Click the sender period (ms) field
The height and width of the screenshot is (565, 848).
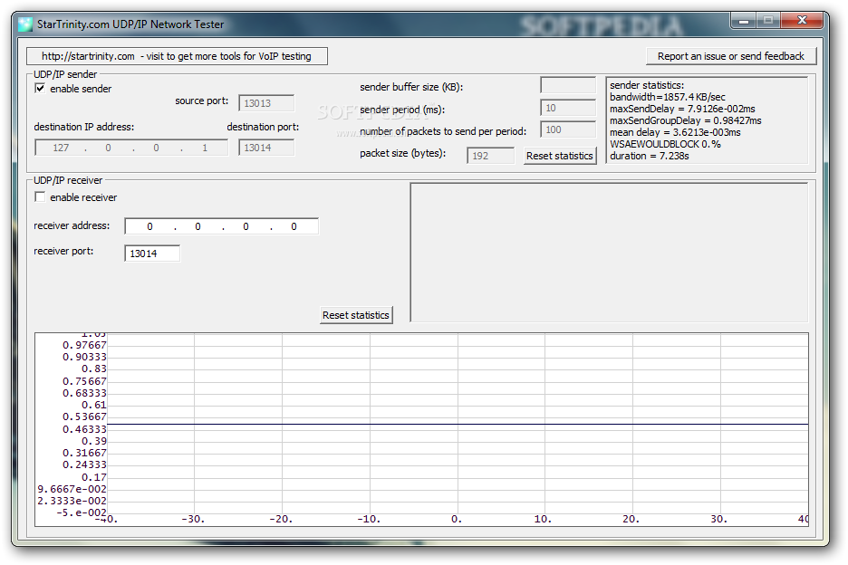coord(568,108)
